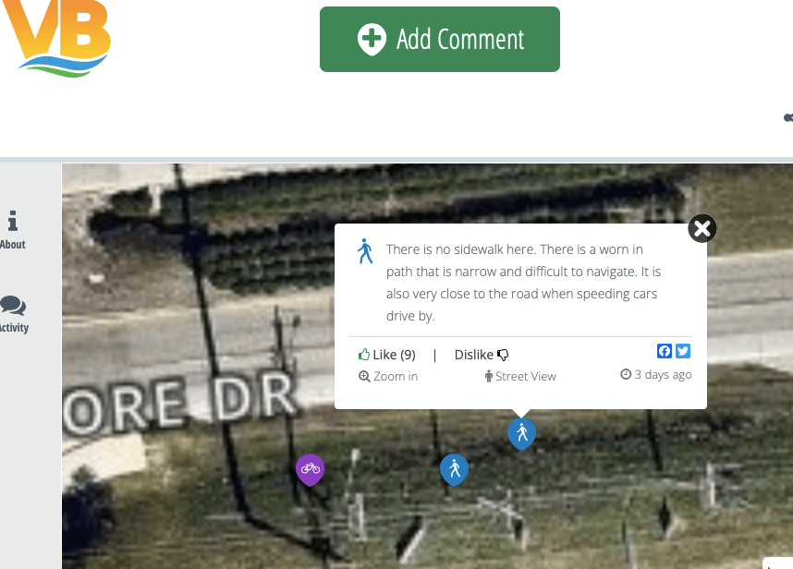Click Zoom in link in popup

coord(388,377)
